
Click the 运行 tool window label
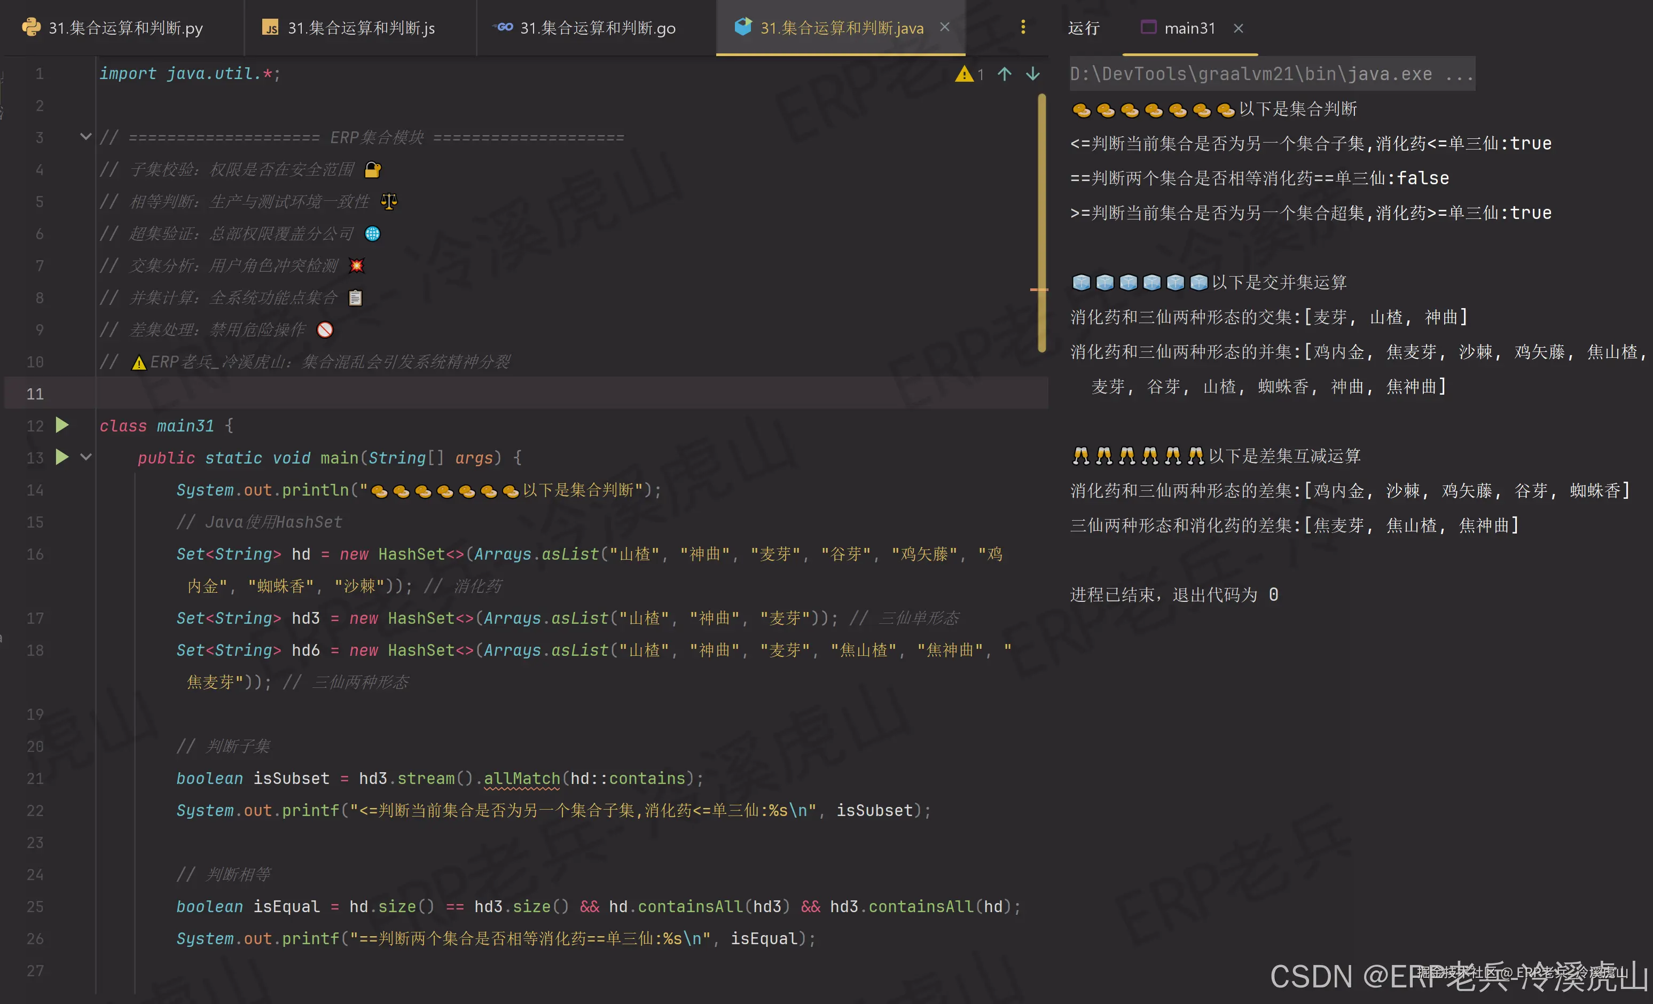1084,28
